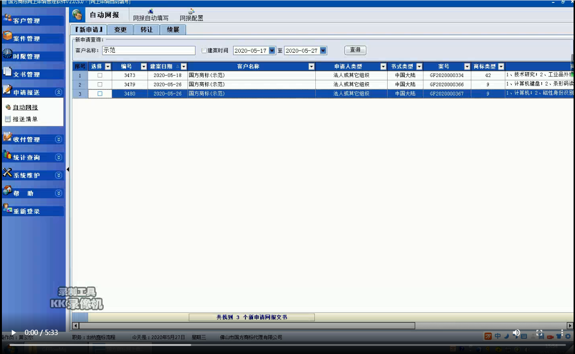Open the 建案日期 column filter dropdown

coord(184,67)
